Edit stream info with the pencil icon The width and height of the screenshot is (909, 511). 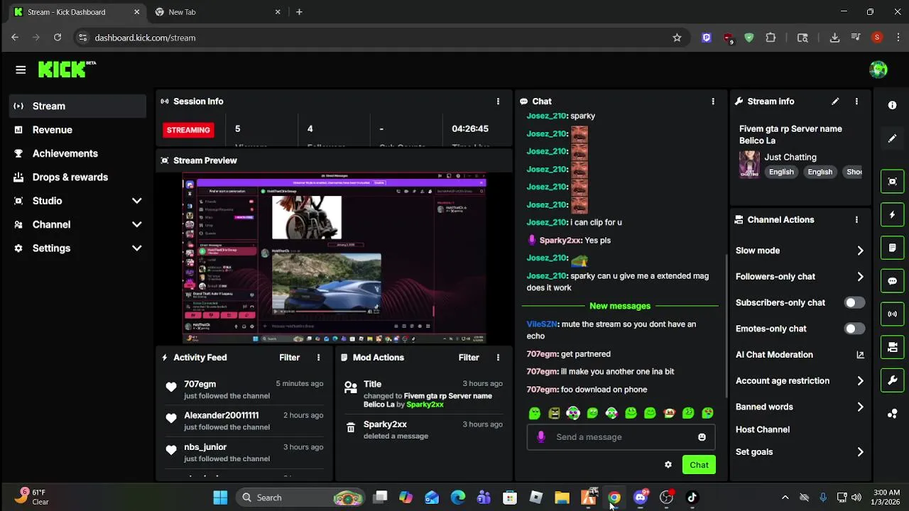pos(835,101)
